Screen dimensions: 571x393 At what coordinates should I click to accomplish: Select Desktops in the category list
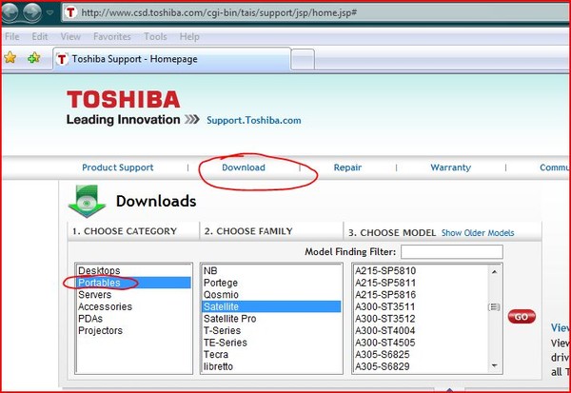[133, 270]
